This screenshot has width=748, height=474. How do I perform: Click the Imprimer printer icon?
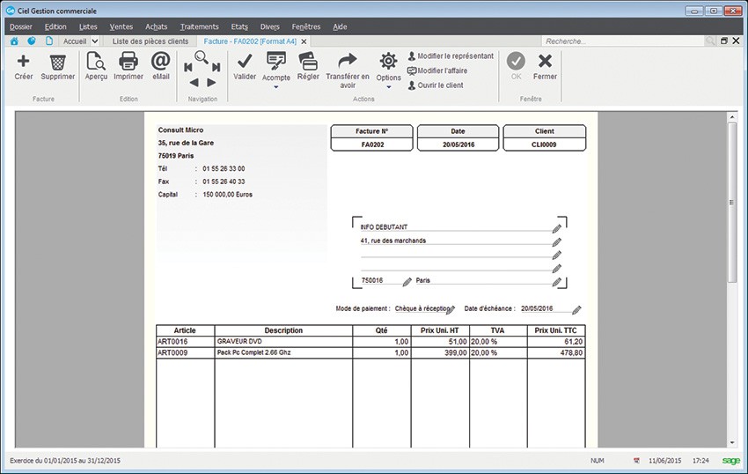coord(128,62)
